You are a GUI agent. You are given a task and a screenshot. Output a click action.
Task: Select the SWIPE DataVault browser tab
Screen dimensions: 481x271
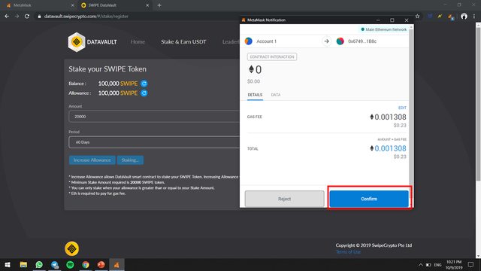(x=115, y=5)
